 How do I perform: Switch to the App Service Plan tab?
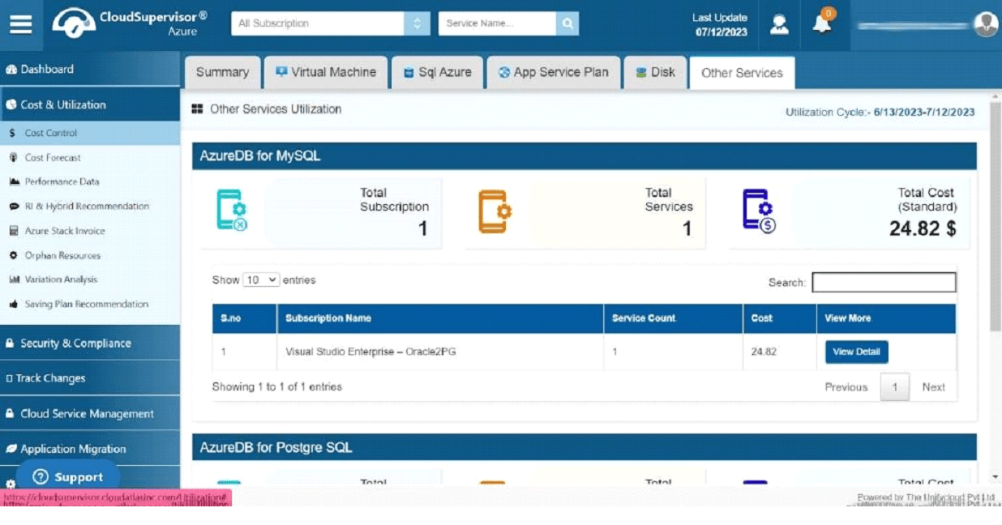(x=554, y=72)
